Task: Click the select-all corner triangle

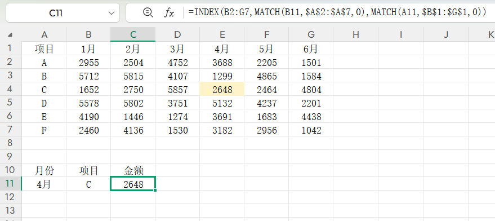Action: 10,34
